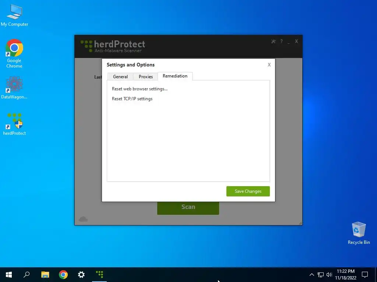
Task: Open herdProtect help question mark
Action: coord(281,41)
